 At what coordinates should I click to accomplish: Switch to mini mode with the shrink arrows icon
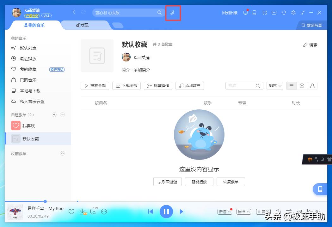pos(303,13)
